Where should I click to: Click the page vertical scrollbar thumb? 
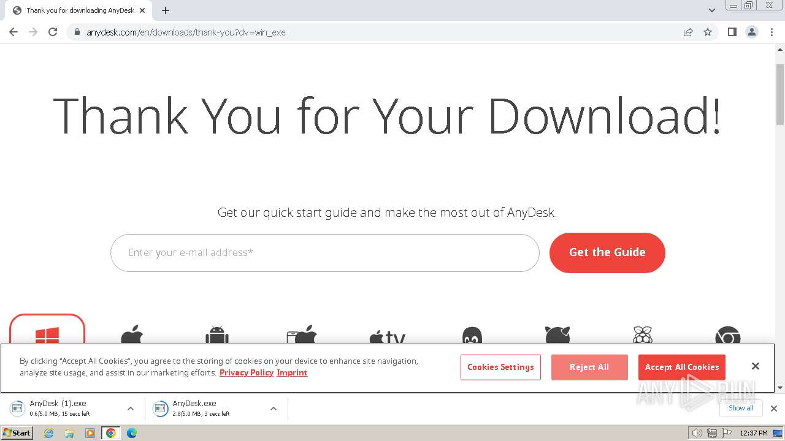point(780,94)
